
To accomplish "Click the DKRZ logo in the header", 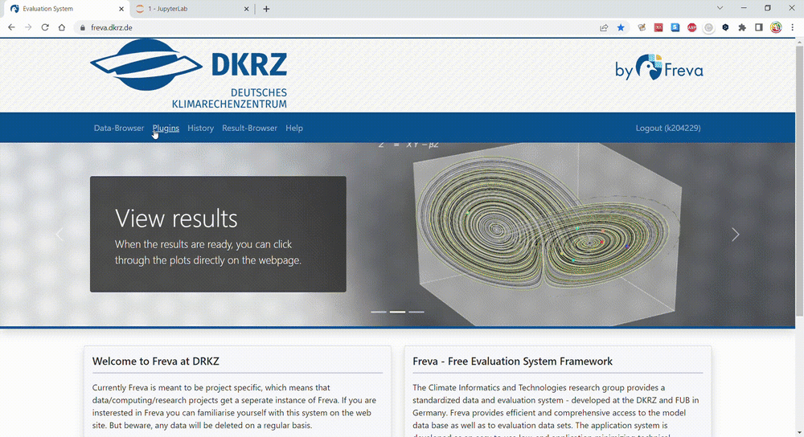I will point(188,73).
